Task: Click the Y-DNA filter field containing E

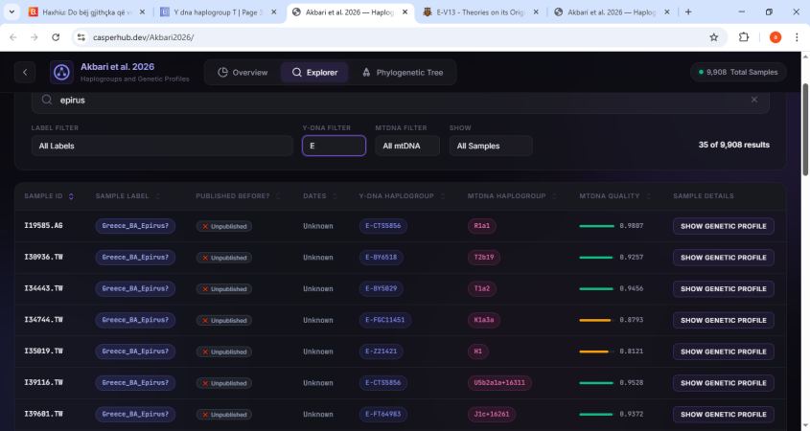Action: (x=334, y=146)
